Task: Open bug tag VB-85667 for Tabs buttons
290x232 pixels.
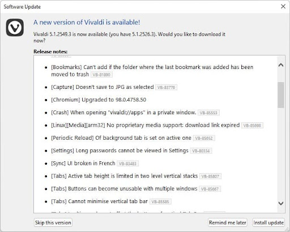Action: tap(210, 189)
